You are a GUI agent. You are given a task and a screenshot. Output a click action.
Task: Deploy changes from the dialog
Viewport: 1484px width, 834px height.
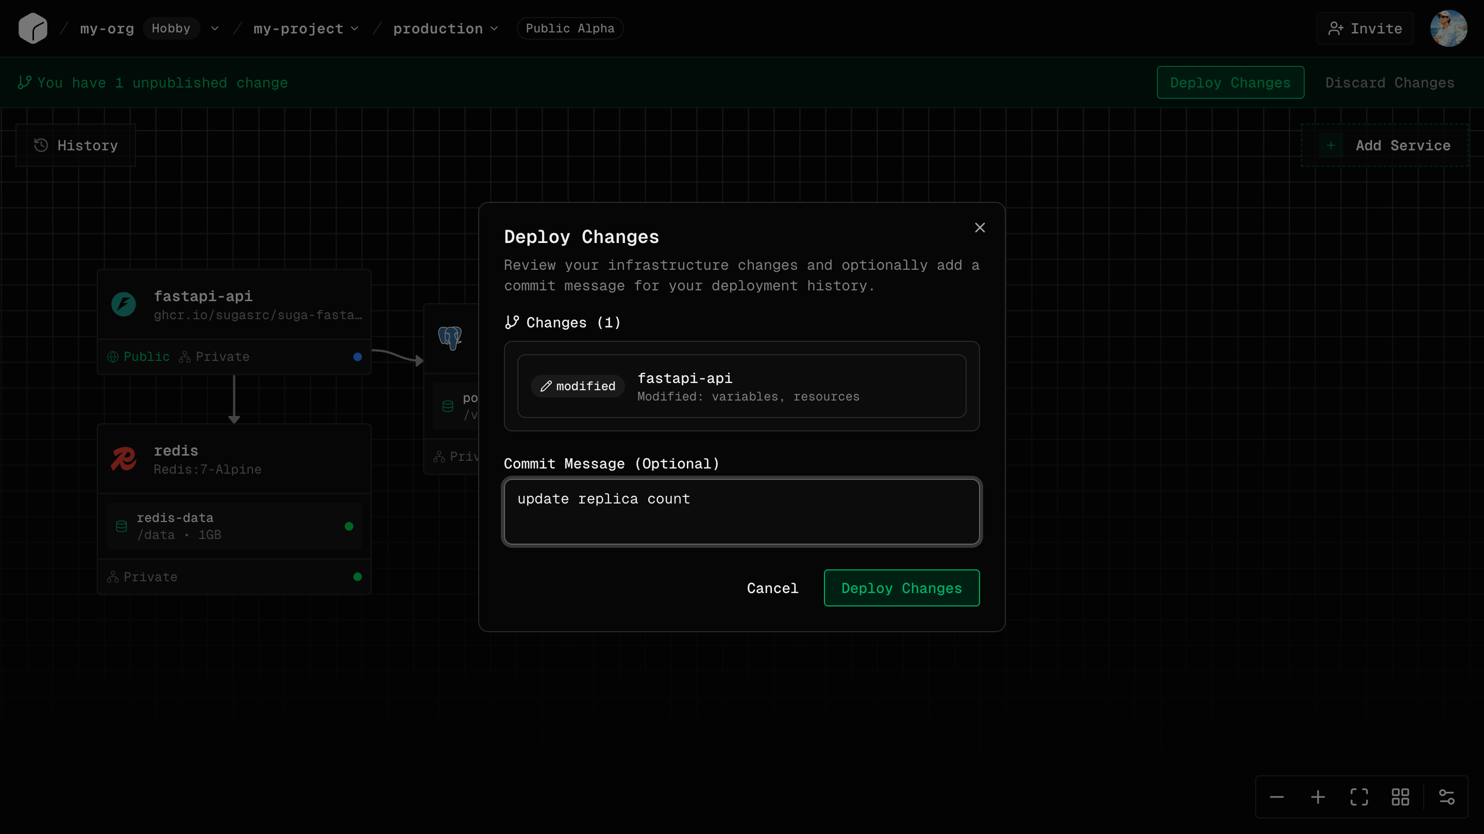coord(901,587)
